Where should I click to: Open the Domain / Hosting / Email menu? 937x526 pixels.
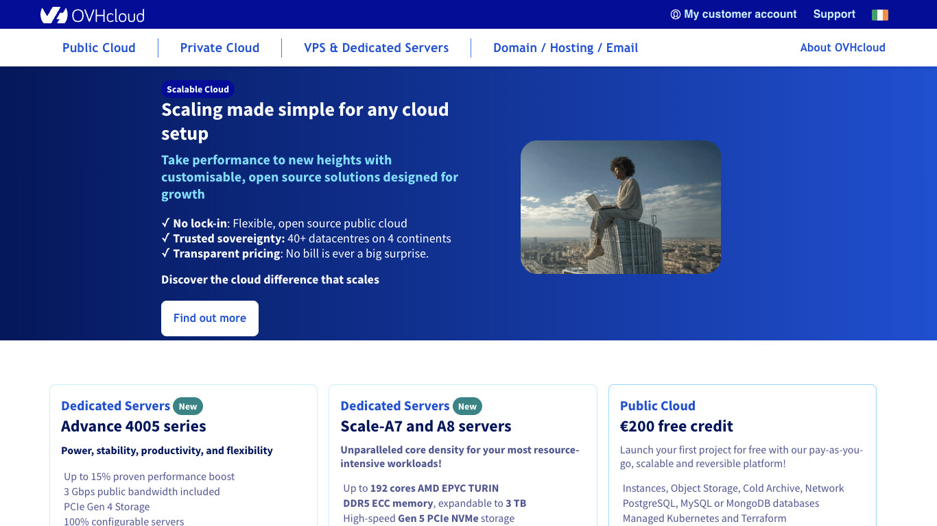[565, 47]
